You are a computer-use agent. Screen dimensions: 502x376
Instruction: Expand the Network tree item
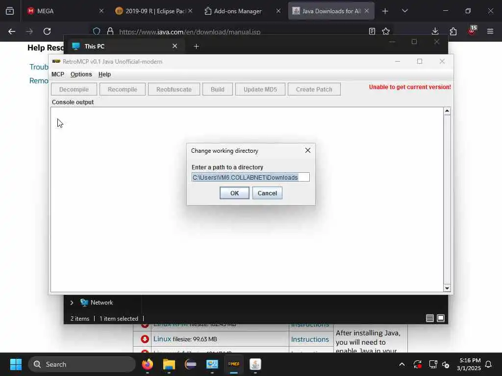(x=72, y=303)
